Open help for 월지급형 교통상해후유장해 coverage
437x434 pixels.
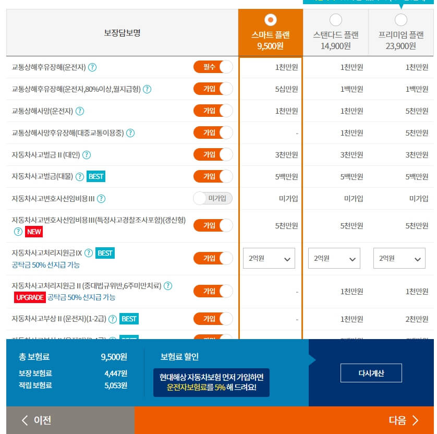147,89
